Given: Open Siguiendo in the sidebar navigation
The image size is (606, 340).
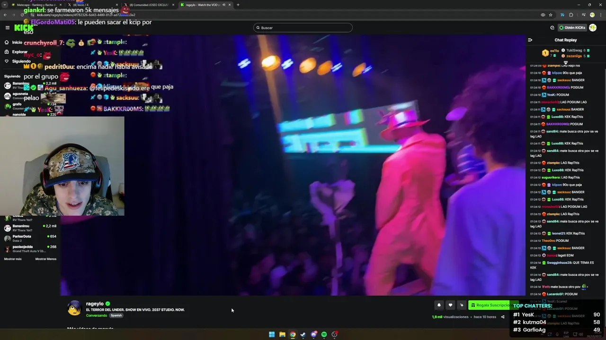Looking at the screenshot, I should [18, 61].
